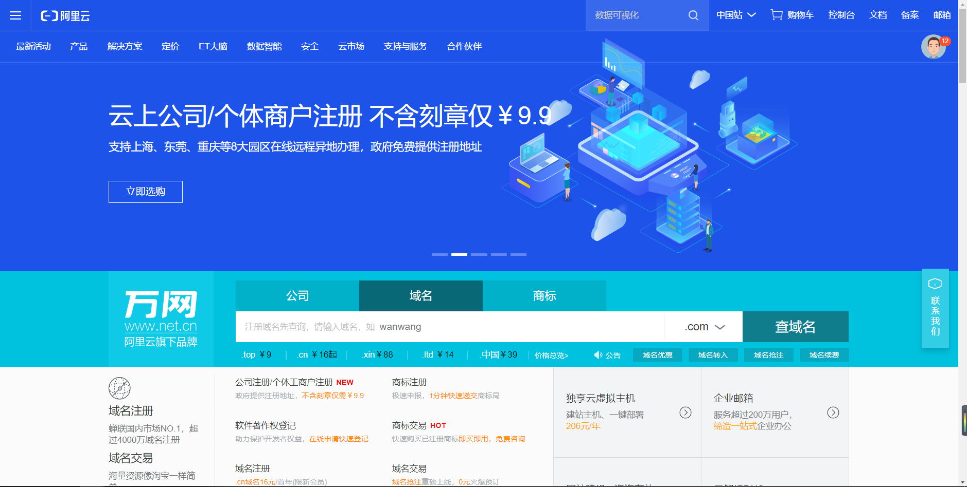Click the 价格总览 link
967x487 pixels.
[551, 355]
